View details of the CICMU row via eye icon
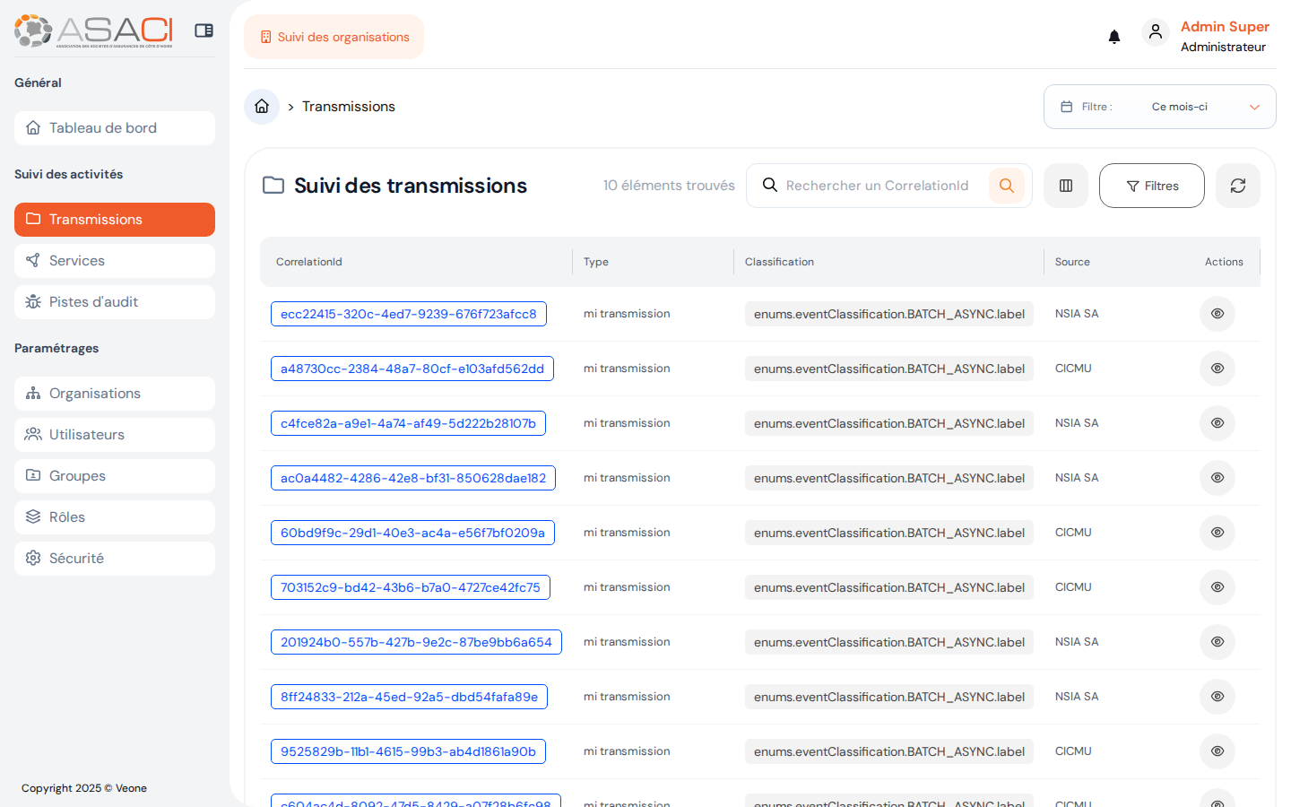The height and width of the screenshot is (807, 1291). (1217, 368)
